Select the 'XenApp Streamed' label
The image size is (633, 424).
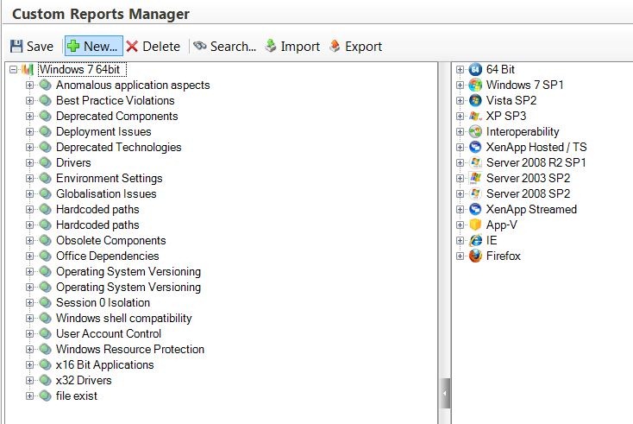click(x=531, y=209)
